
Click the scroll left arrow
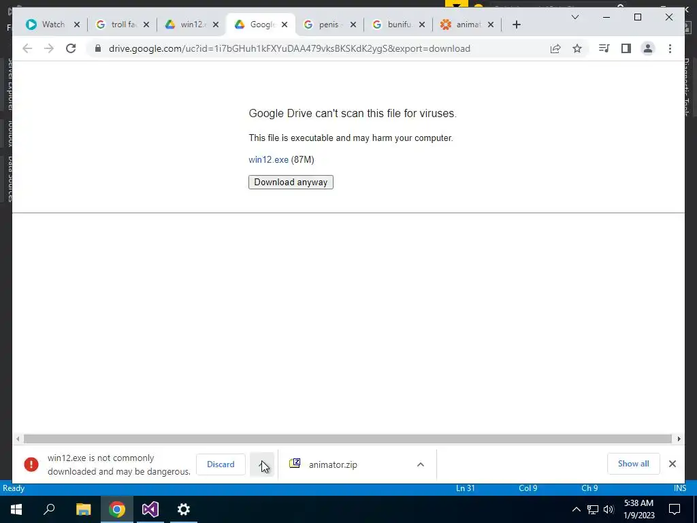pyautogui.click(x=17, y=439)
